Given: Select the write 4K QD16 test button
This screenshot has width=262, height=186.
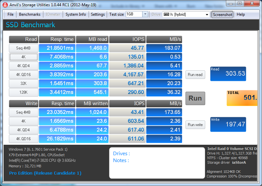Looking at the screenshot, I should tap(24, 139).
